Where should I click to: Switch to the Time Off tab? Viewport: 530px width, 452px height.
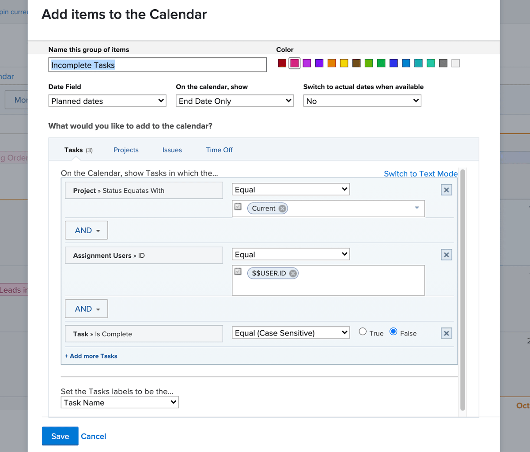pyautogui.click(x=219, y=150)
